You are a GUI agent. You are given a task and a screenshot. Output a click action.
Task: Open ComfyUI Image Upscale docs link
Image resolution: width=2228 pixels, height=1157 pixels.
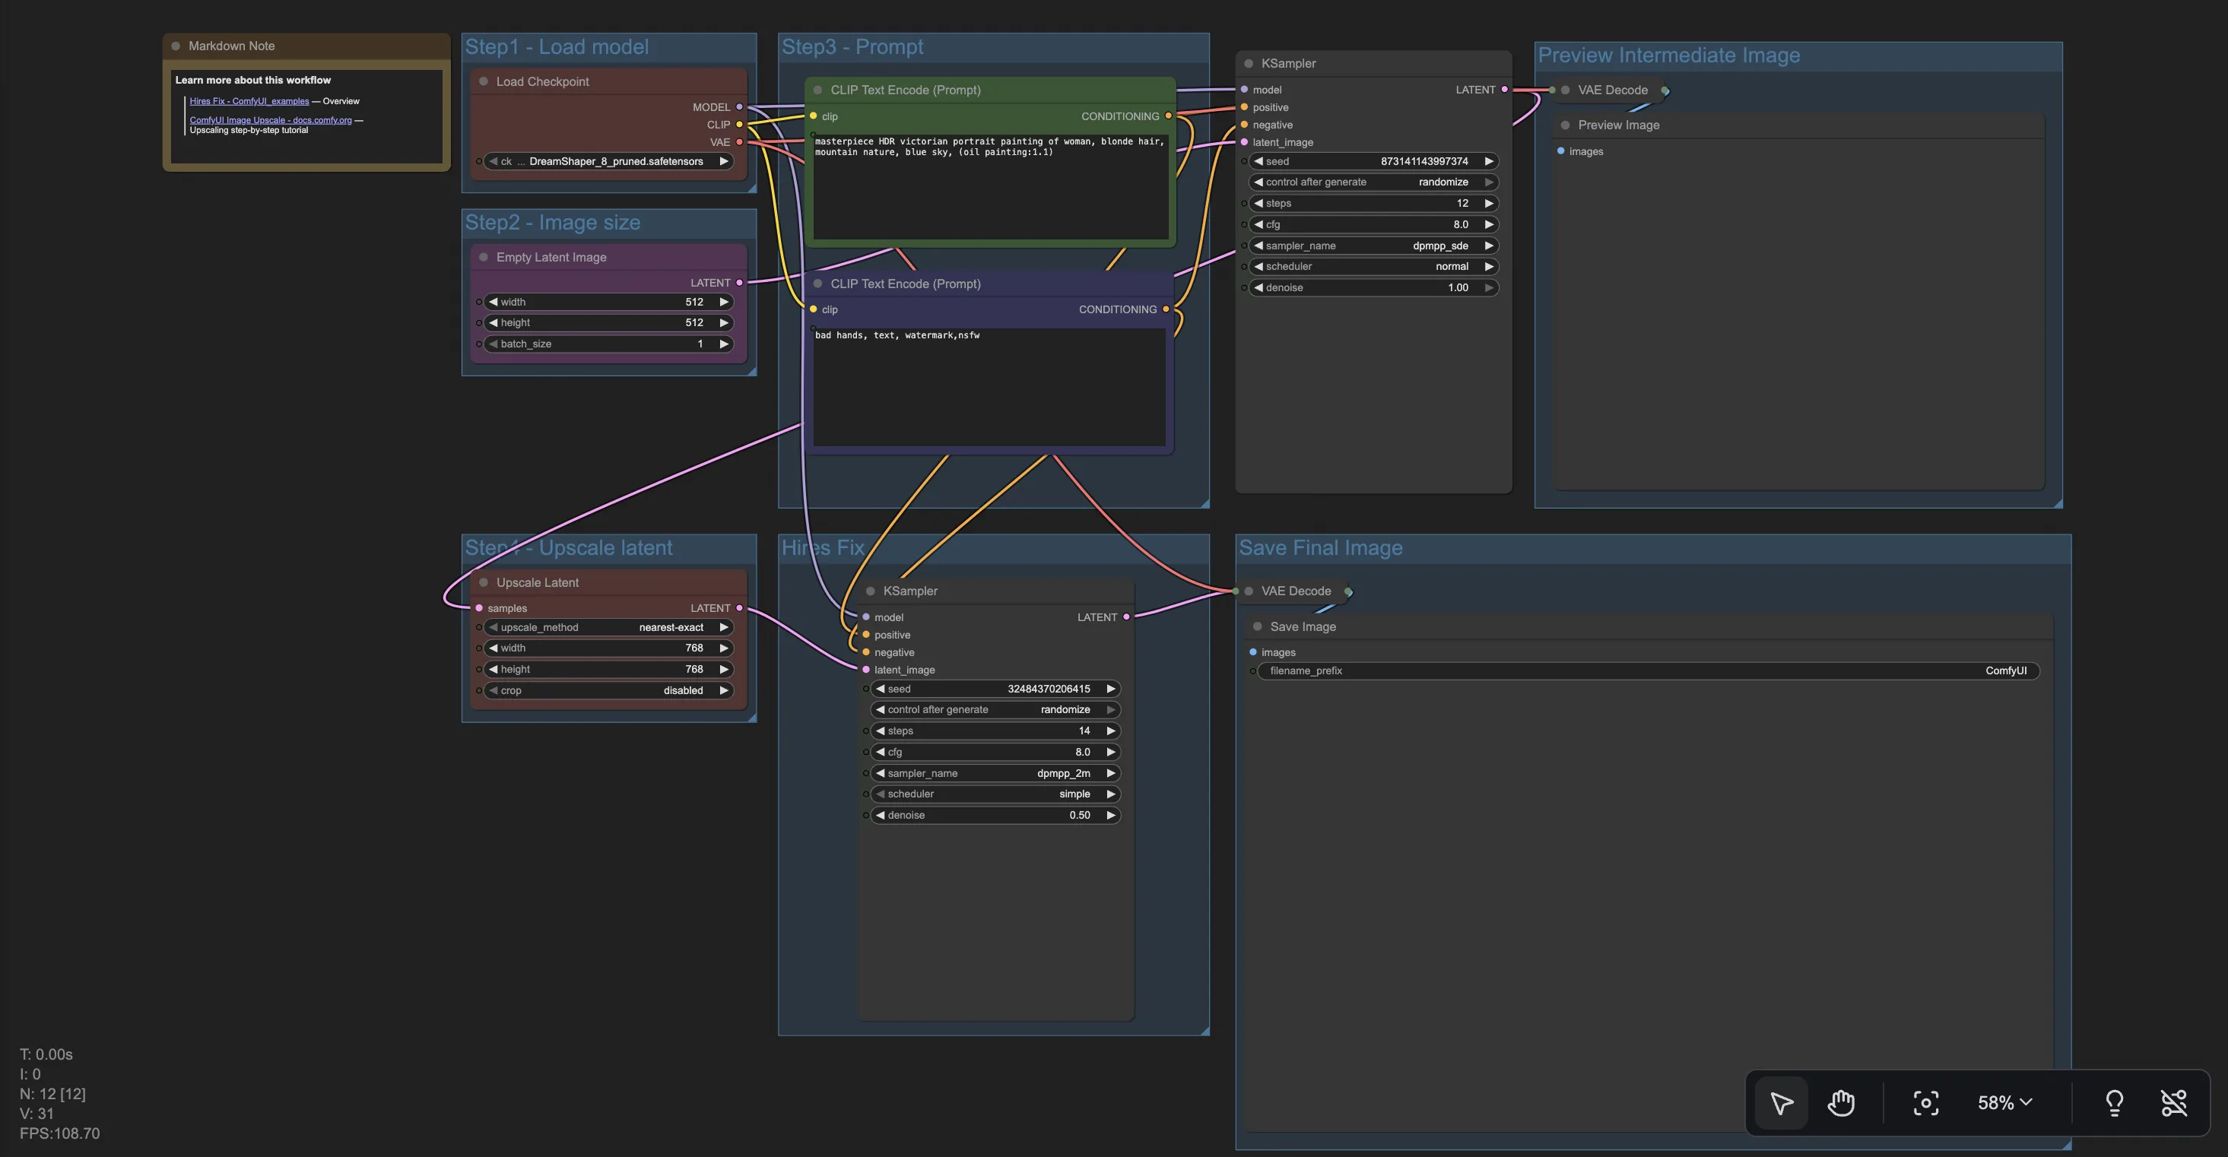(270, 120)
